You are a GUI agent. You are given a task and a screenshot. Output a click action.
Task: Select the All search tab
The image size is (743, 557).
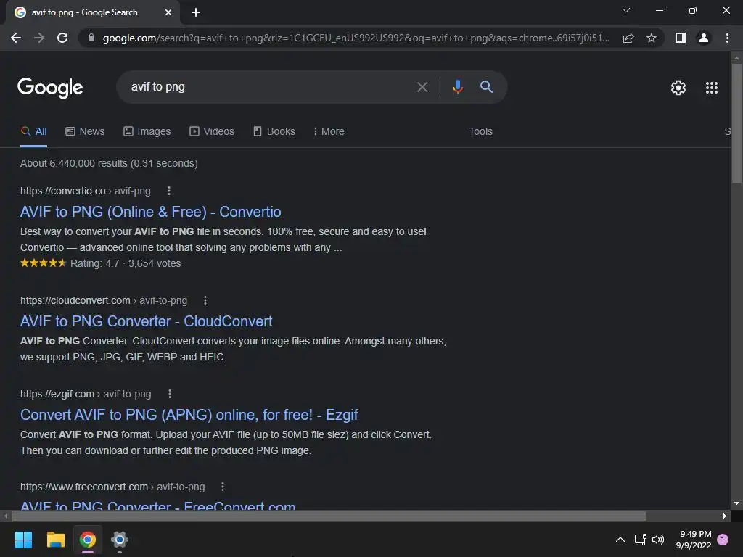tap(33, 132)
